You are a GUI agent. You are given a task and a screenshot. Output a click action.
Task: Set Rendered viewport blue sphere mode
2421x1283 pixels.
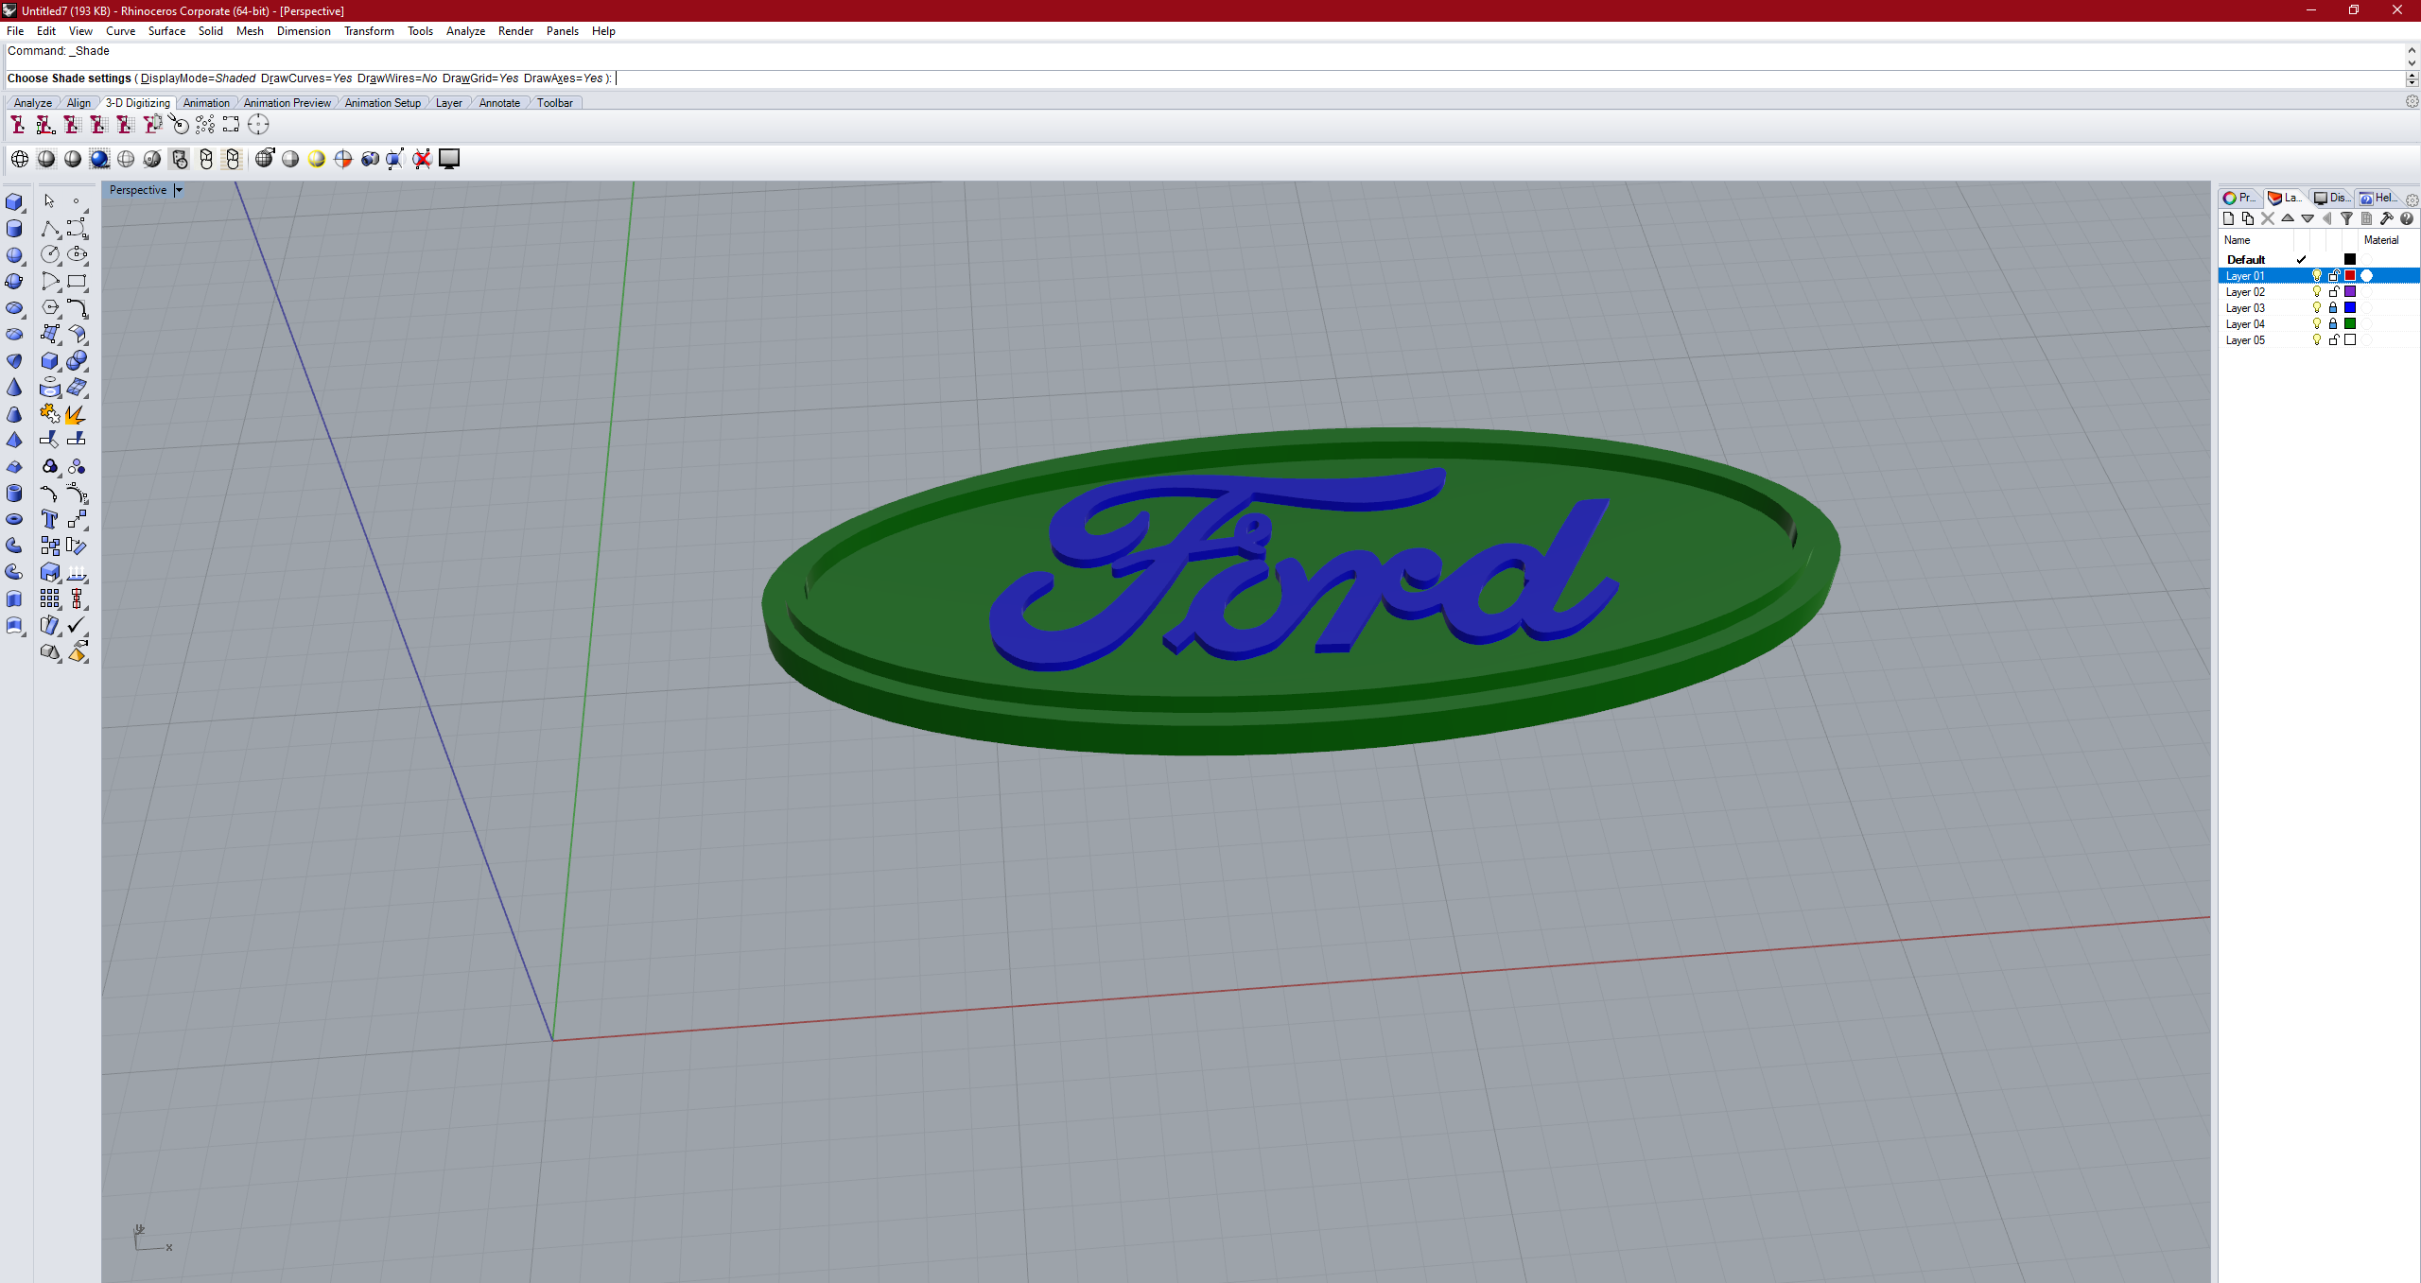(99, 159)
